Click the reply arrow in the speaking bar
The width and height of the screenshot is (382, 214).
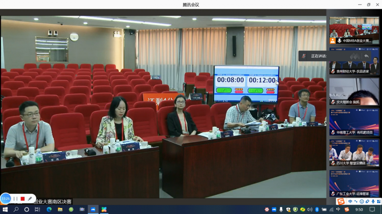(x=366, y=56)
